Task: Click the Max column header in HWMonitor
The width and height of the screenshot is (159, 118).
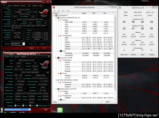Action: coord(108,13)
